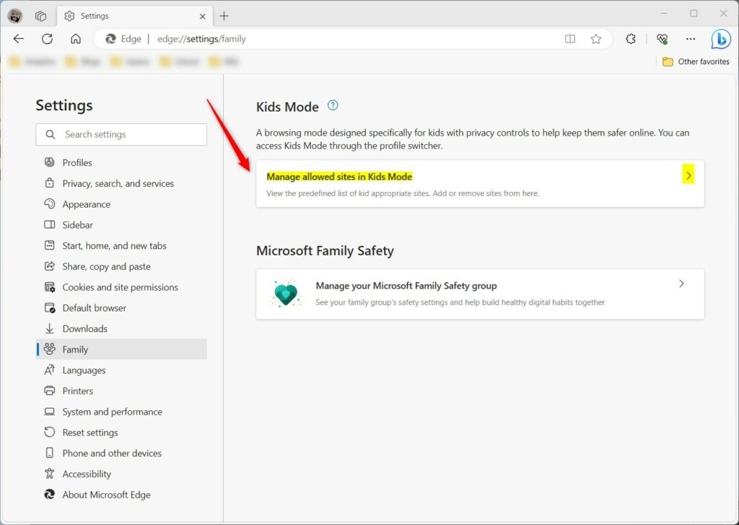This screenshot has width=739, height=525.
Task: Open a new tab with plus button
Action: (x=224, y=16)
